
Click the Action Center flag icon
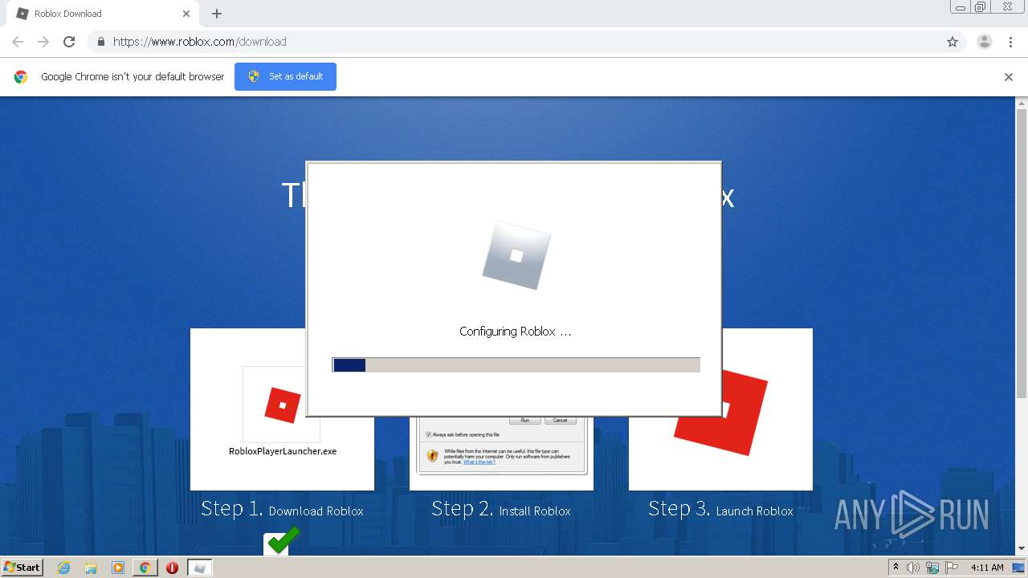click(x=952, y=568)
